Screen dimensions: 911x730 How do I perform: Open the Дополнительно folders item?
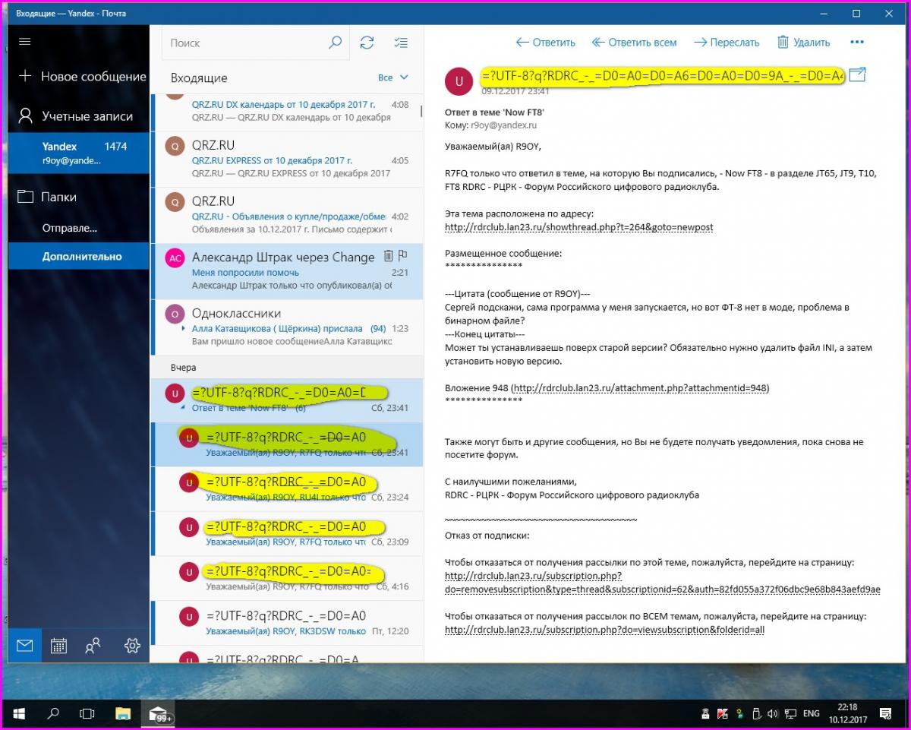click(x=81, y=257)
